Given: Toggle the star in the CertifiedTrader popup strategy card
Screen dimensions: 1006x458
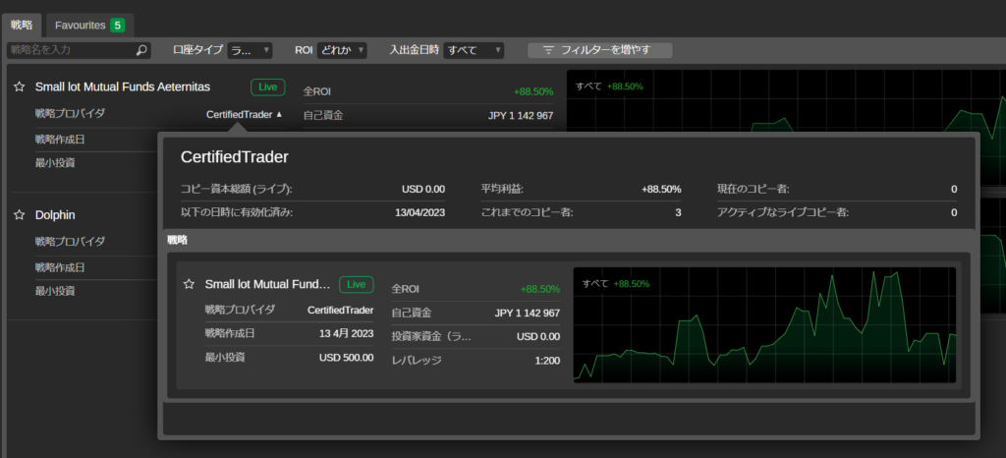Looking at the screenshot, I should pyautogui.click(x=189, y=285).
